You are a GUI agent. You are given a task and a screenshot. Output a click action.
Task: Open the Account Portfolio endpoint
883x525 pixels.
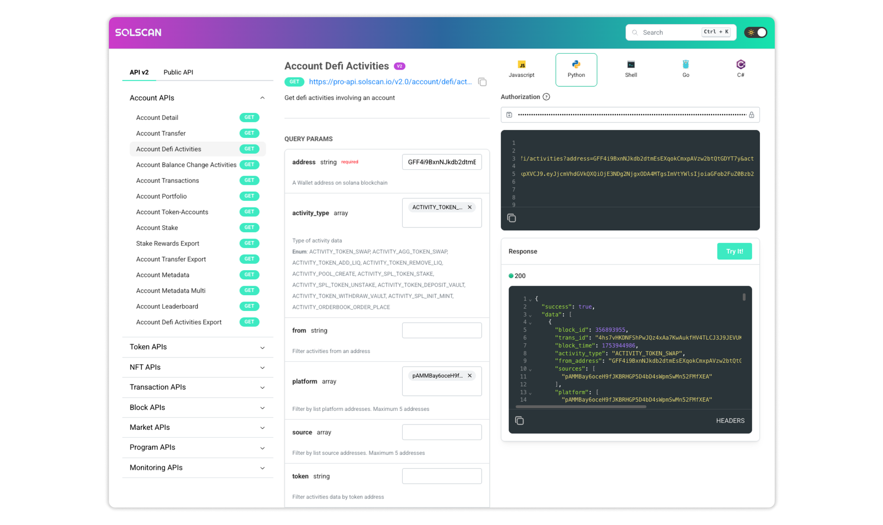click(161, 196)
